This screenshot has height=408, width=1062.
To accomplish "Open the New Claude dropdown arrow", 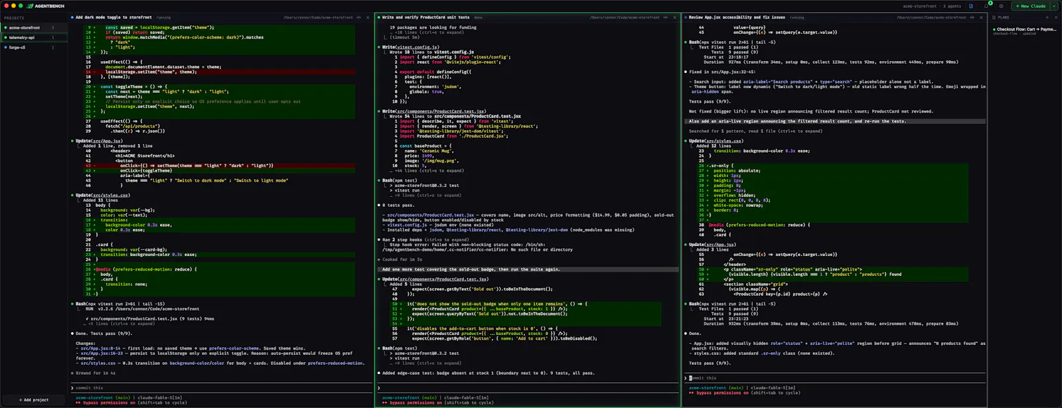I will tap(1054, 6).
